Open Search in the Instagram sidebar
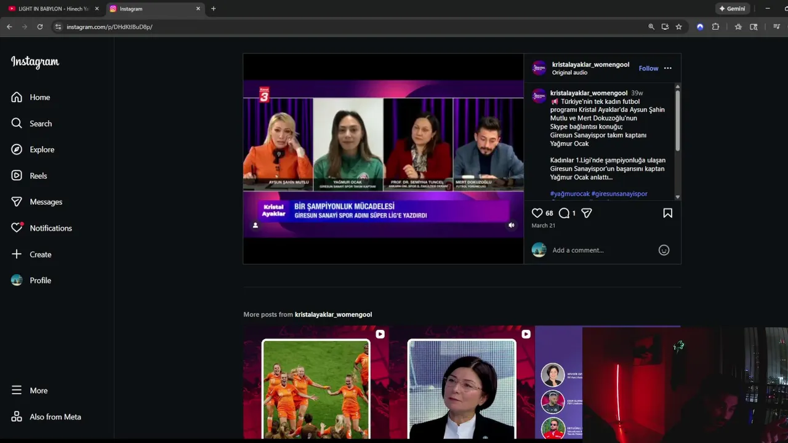Viewport: 788px width, 443px height. (31, 124)
